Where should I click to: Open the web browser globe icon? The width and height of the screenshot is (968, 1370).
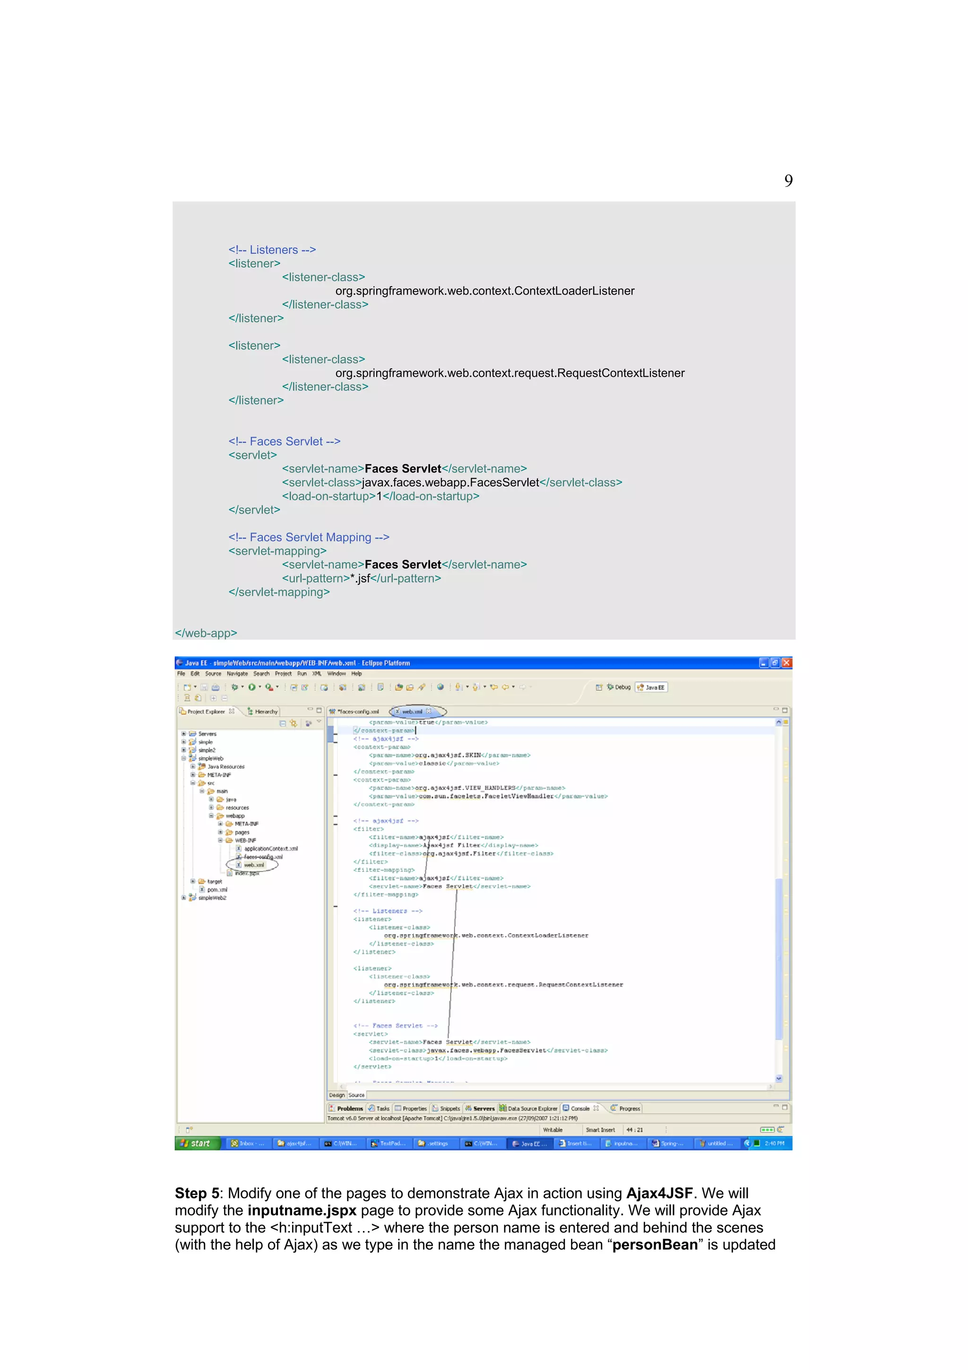(440, 687)
